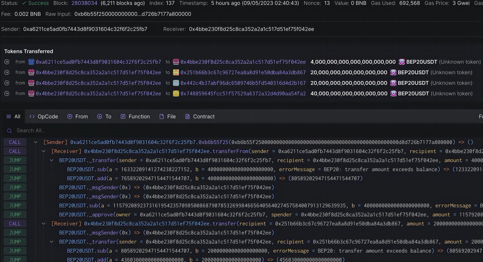Click the identicon next to recipient 0x748859645fcc

pos(176,93)
